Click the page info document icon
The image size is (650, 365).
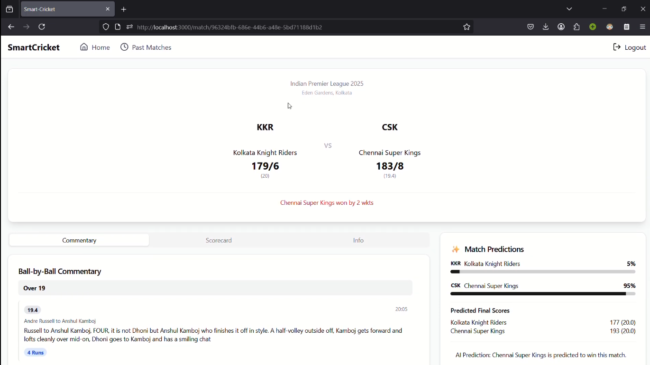tap(118, 27)
